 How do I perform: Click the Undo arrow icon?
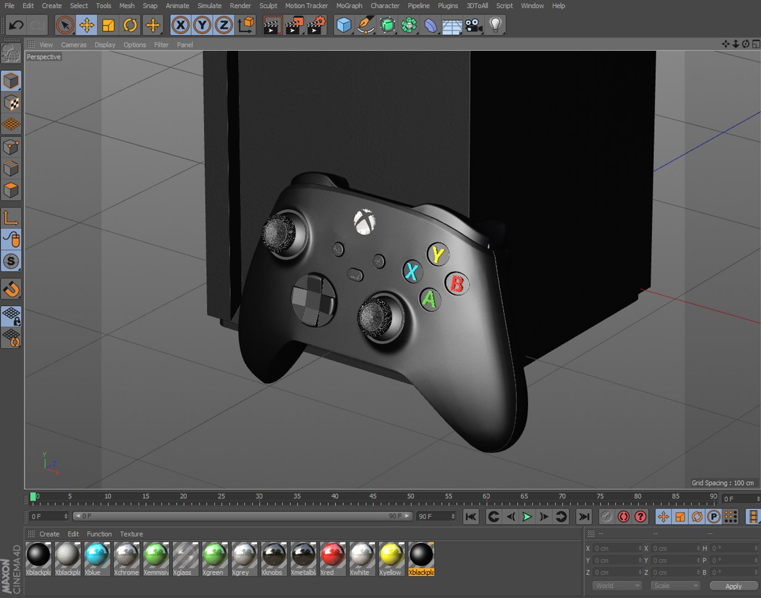tap(16, 25)
